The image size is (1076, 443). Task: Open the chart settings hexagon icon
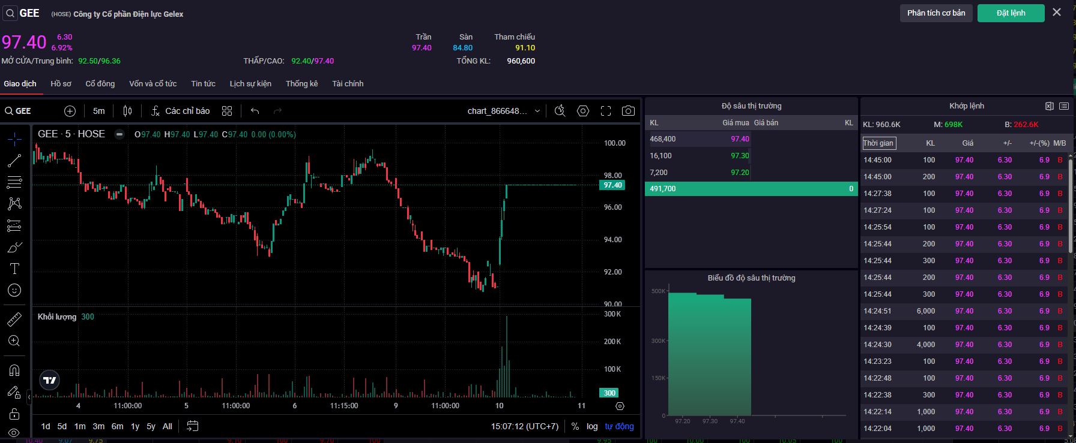583,111
